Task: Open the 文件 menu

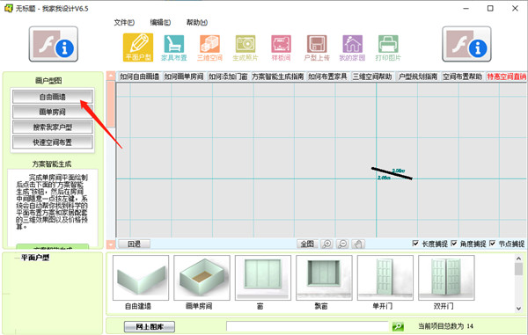Action: [x=124, y=22]
